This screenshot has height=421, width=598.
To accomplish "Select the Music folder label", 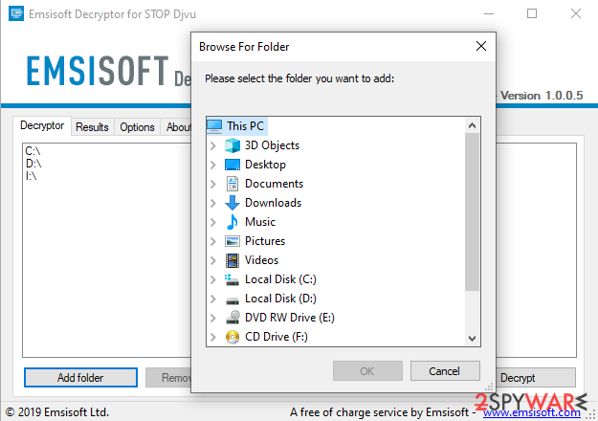I will 260,222.
